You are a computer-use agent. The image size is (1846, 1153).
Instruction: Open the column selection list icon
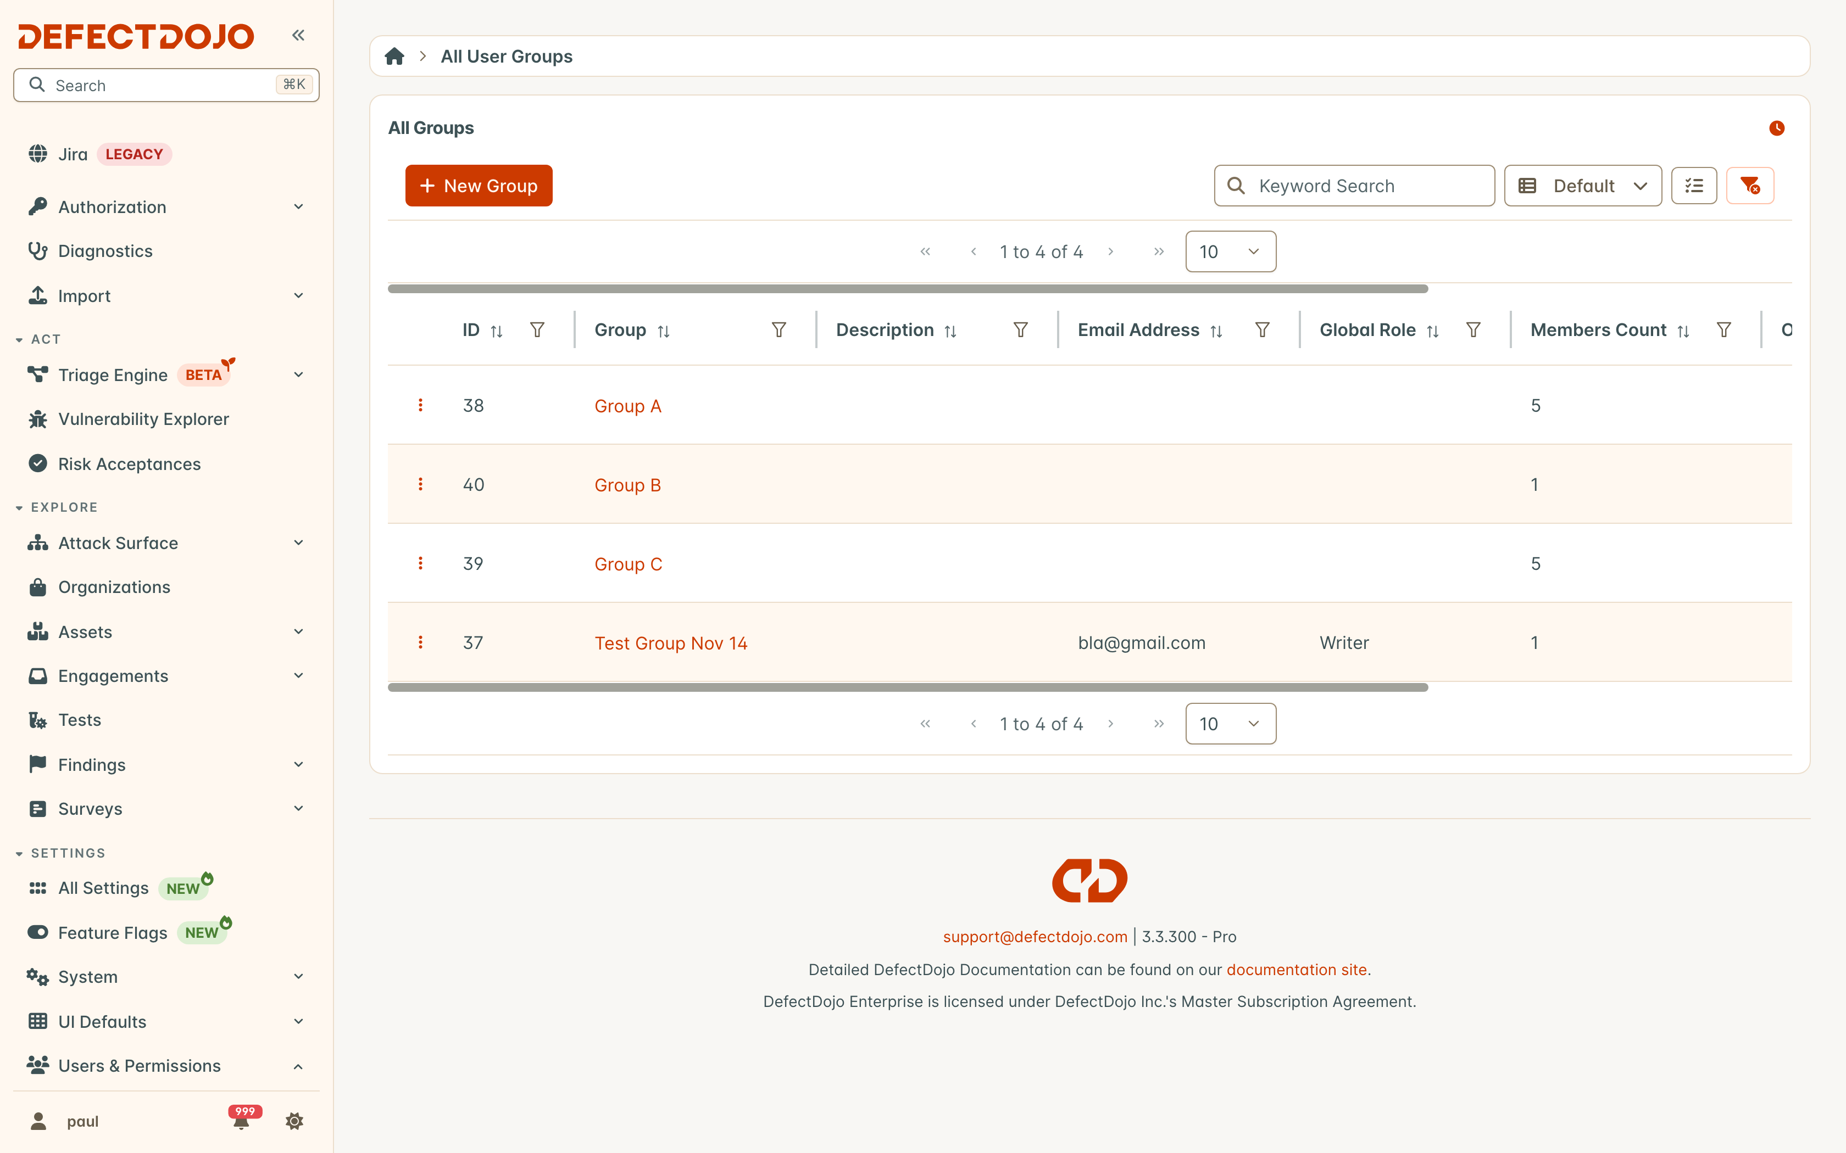pyautogui.click(x=1693, y=186)
